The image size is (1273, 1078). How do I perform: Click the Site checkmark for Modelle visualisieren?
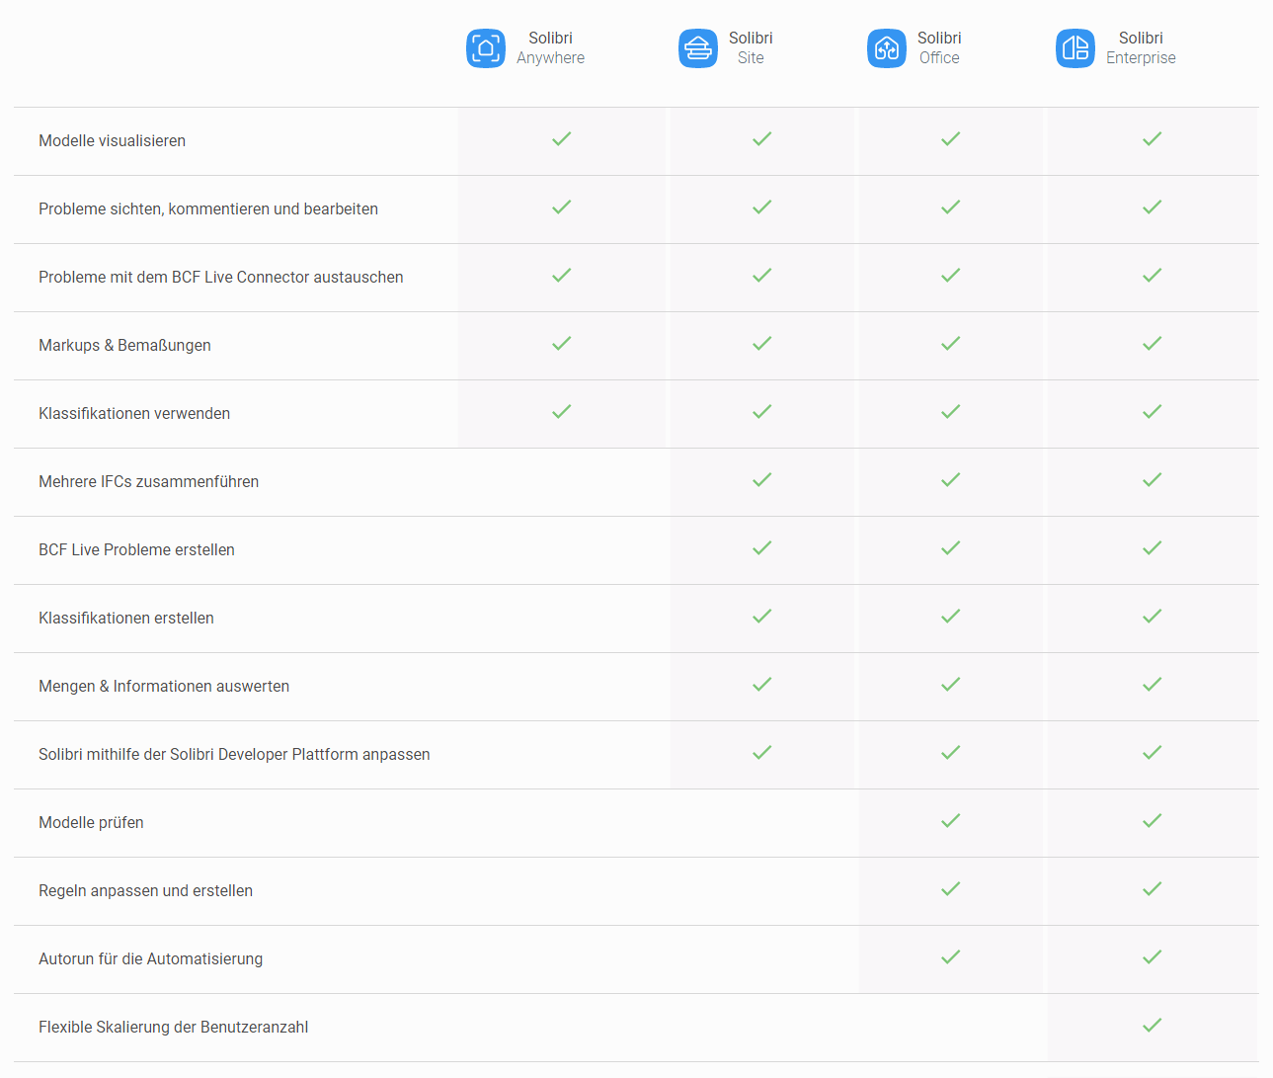(x=762, y=139)
